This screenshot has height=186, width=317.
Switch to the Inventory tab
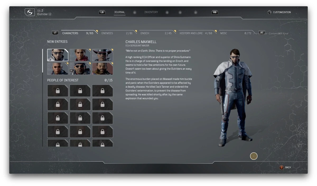coord(151,12)
